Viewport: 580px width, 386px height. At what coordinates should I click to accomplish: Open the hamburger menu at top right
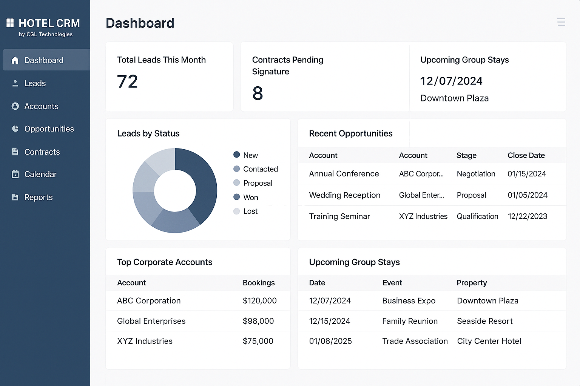561,22
